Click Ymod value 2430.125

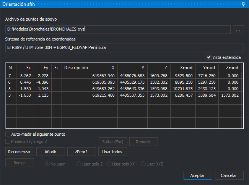click(207, 89)
